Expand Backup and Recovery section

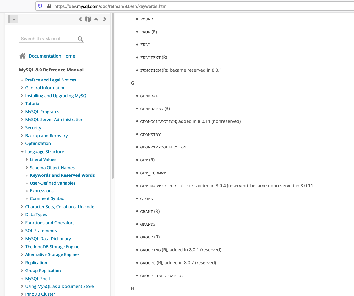click(x=22, y=136)
